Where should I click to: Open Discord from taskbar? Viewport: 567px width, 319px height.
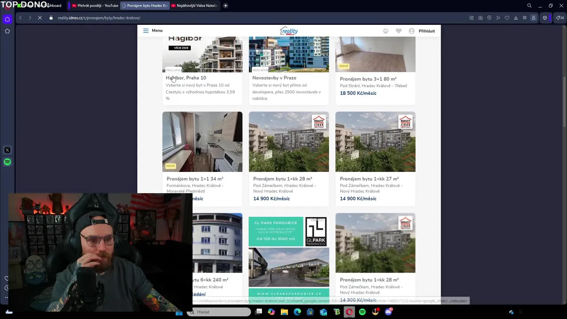(x=388, y=312)
